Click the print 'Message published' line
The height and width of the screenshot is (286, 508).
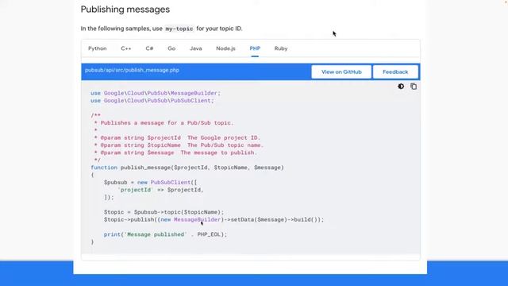coord(166,234)
